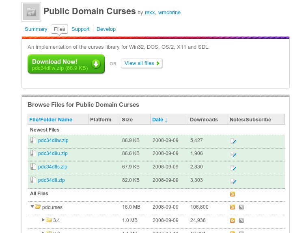
Task: Click RSS feed icon for 3.4 folder
Action: coord(233,220)
